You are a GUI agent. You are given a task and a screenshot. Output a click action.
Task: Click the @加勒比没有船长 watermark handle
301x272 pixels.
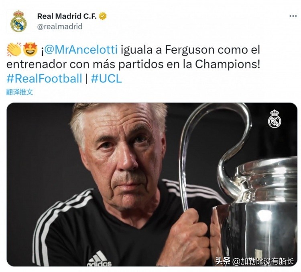pyautogui.click(x=263, y=261)
